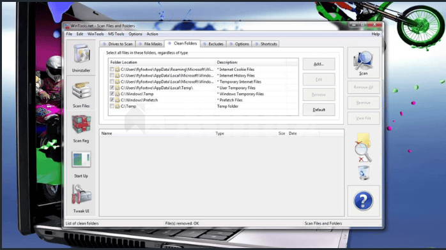The height and width of the screenshot is (250, 446).
Task: Uncheck the Prefetch Files checkbox
Action: (112, 100)
